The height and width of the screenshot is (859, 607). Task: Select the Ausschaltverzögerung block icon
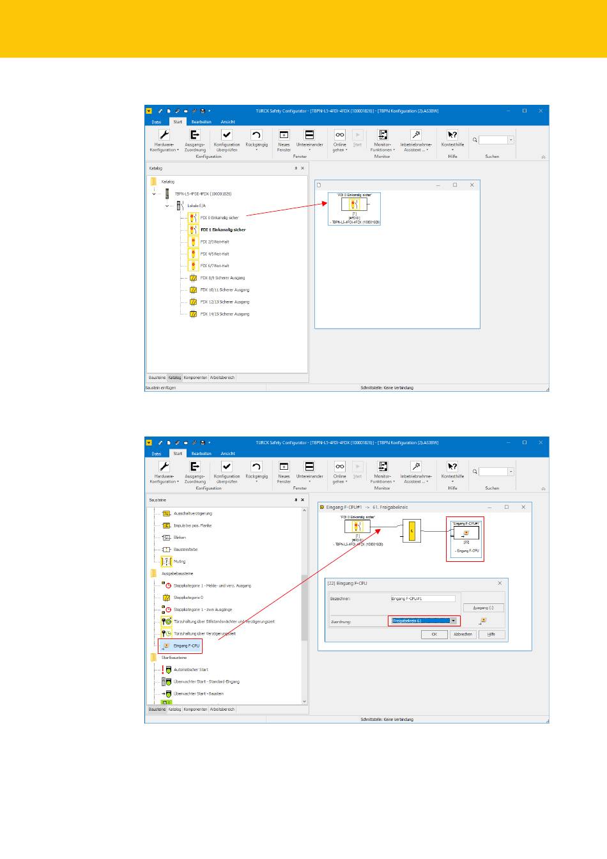point(167,513)
